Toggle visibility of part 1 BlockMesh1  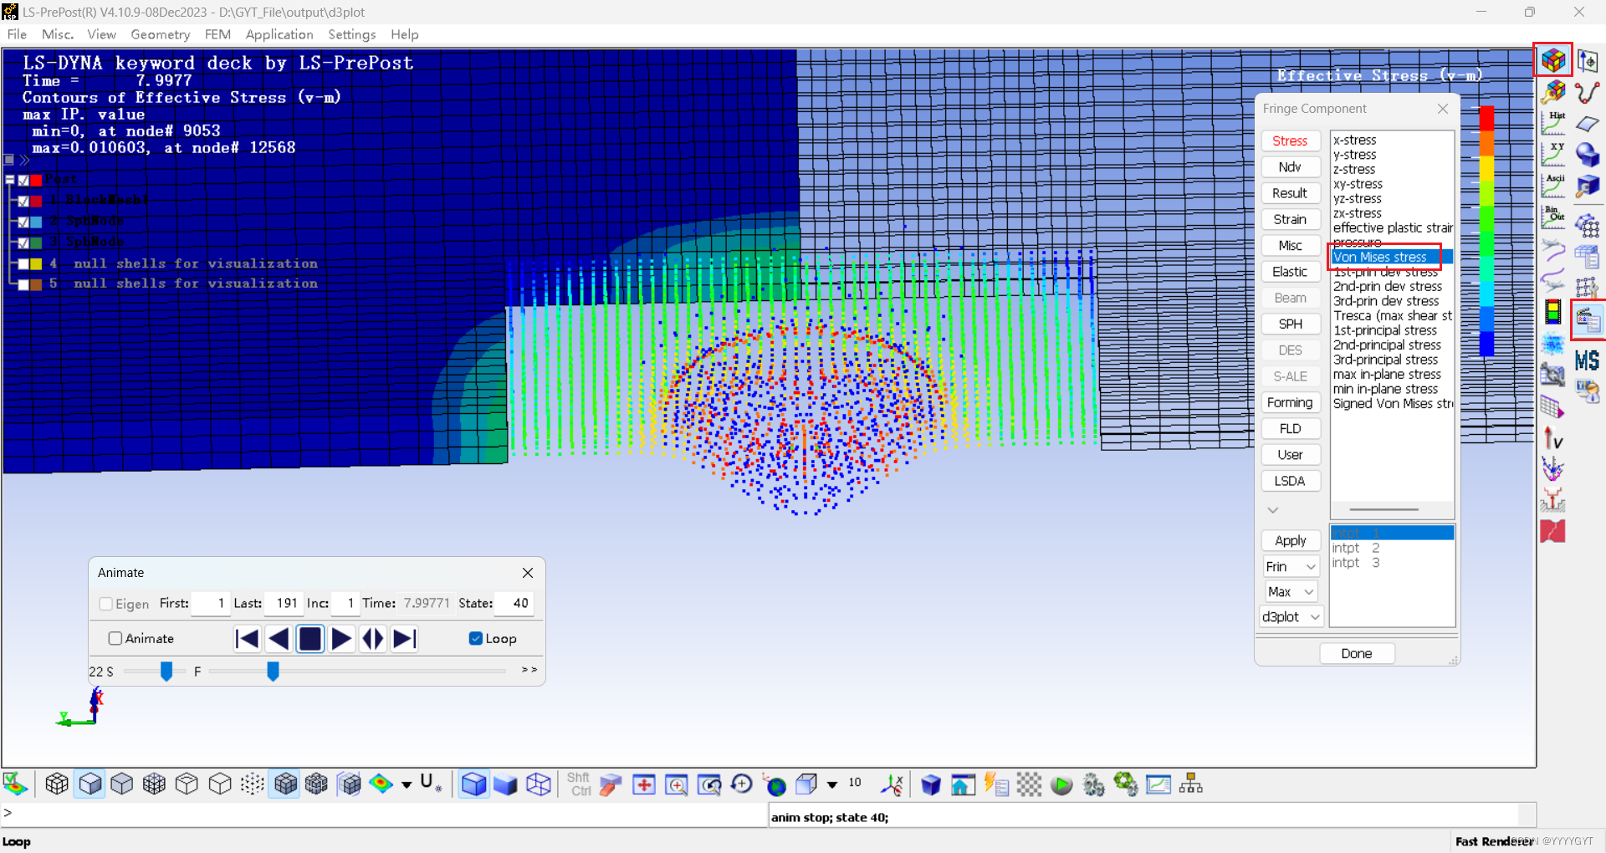tap(23, 201)
